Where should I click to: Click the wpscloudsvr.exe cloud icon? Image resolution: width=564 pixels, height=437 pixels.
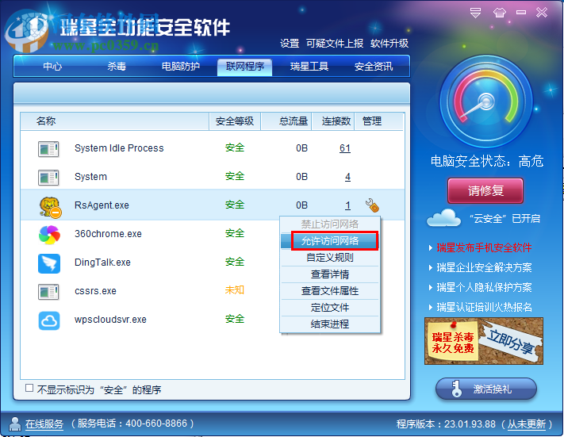point(49,320)
